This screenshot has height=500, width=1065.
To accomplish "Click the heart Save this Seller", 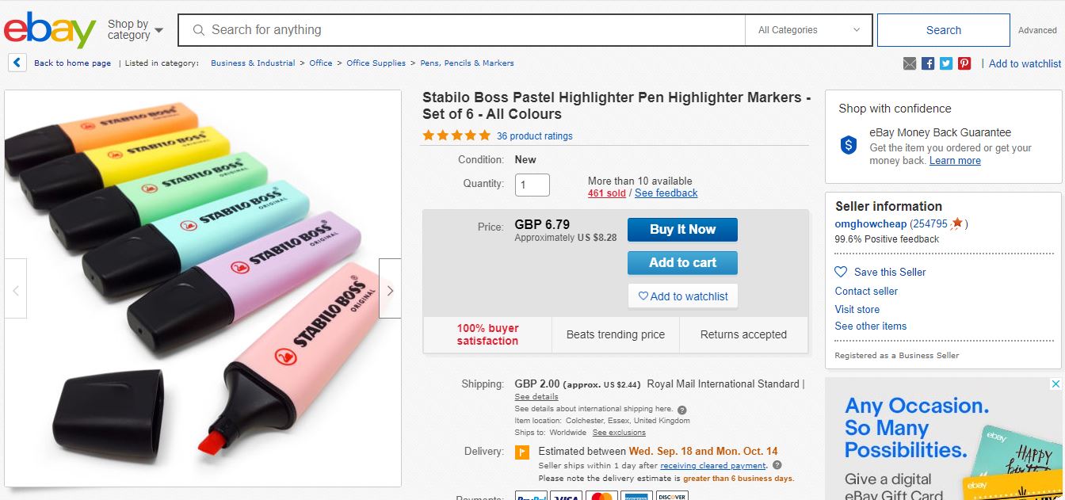I will [842, 272].
